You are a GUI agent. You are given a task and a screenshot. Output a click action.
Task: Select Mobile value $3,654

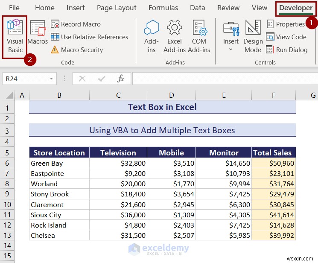coord(171,194)
